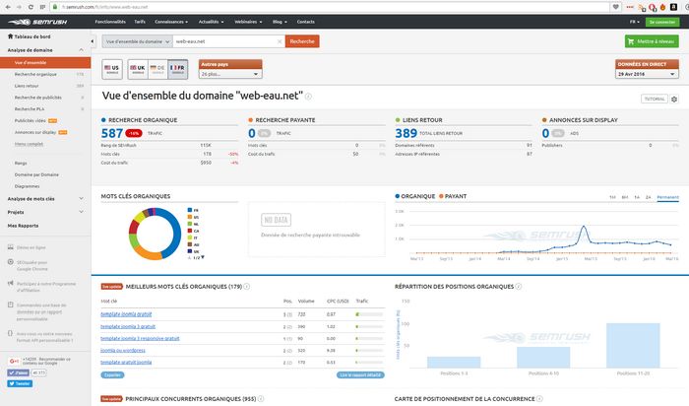Open keyword link joomla ou wordpress

pyautogui.click(x=123, y=350)
